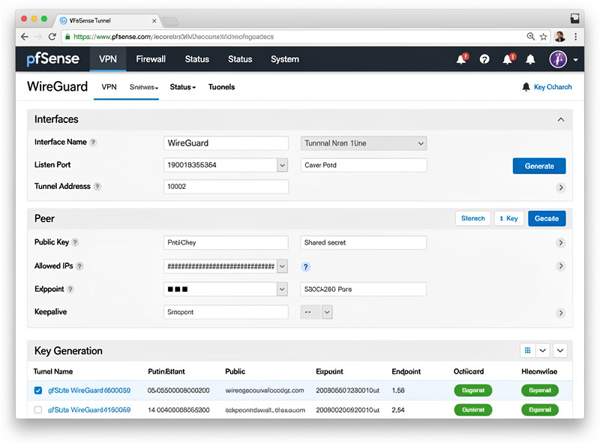The height and width of the screenshot is (444, 600).
Task: Check the WireGuard 4160059 row checkbox
Action: pyautogui.click(x=38, y=410)
